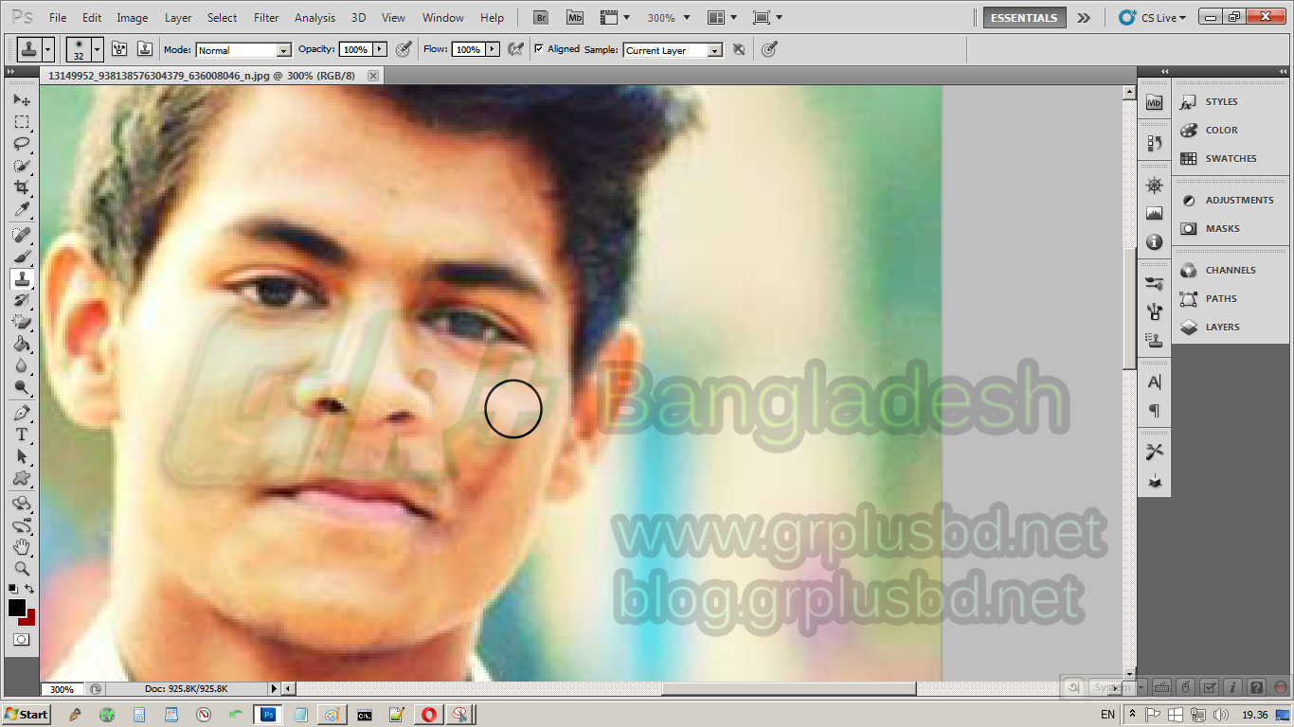Select the Hand tool

[22, 547]
